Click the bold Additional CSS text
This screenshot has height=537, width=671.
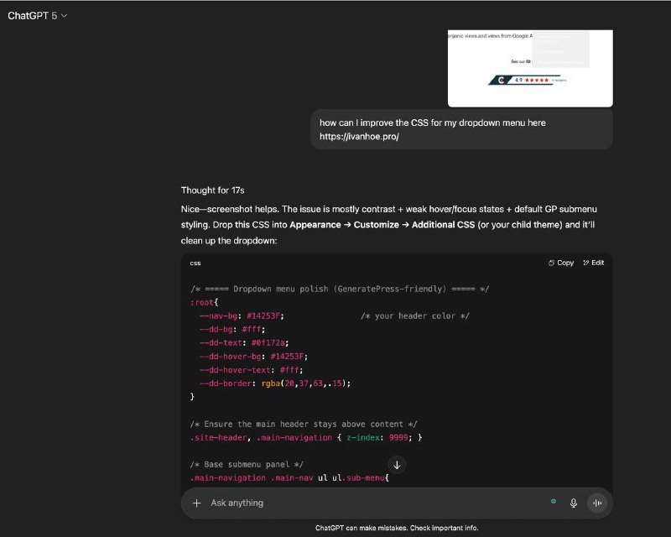click(444, 225)
